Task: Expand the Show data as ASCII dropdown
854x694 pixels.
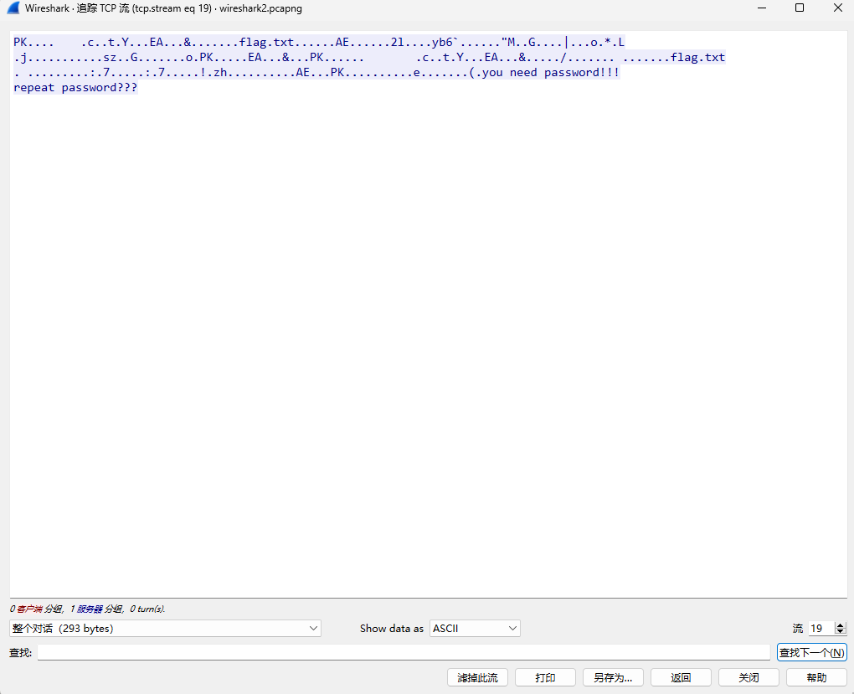Action: pyautogui.click(x=475, y=629)
